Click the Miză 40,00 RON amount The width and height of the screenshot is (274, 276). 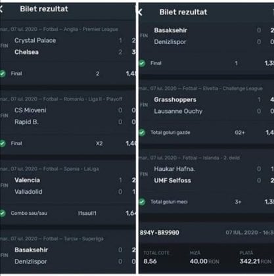coord(204,262)
